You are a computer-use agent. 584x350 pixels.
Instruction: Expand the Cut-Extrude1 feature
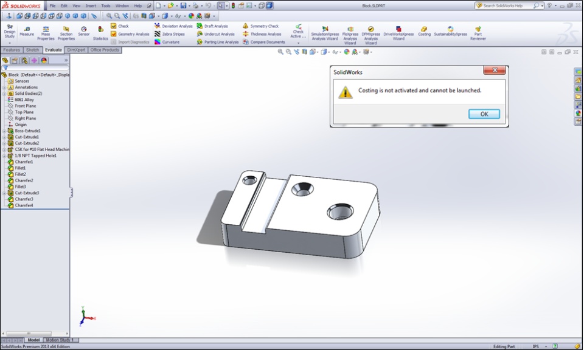pos(4,137)
